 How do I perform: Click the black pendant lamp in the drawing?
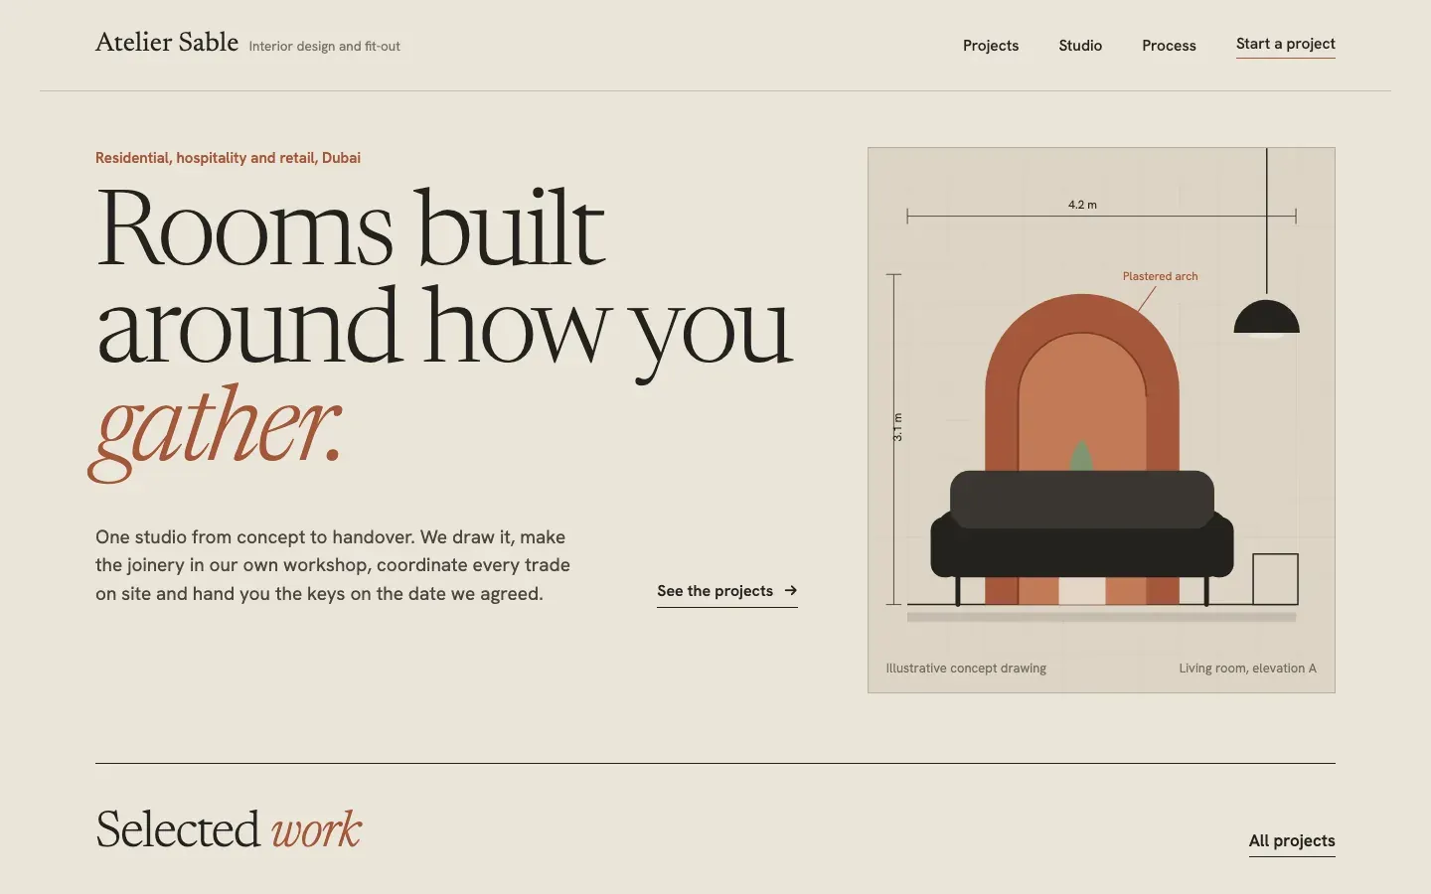point(1266,318)
